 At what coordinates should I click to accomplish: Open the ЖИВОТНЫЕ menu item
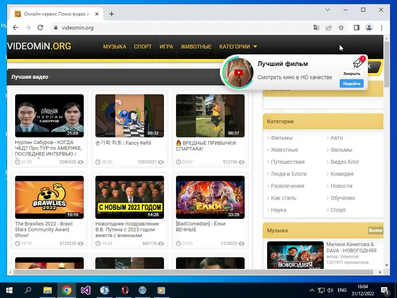(x=196, y=47)
